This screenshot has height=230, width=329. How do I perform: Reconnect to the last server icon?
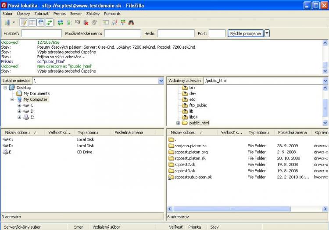pyautogui.click(x=94, y=22)
